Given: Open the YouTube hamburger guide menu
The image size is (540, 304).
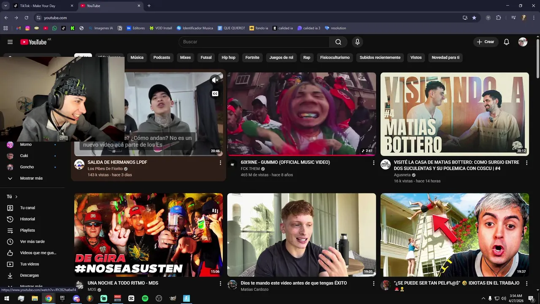Looking at the screenshot, I should (x=10, y=42).
